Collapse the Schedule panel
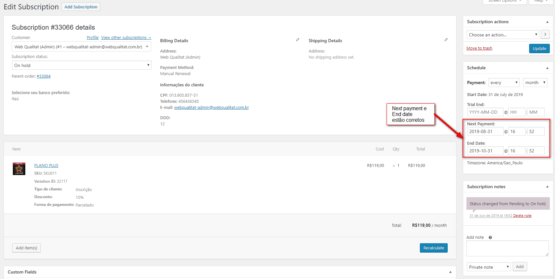This screenshot has height=279, width=555. [547, 68]
